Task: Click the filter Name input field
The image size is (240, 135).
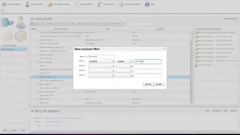Action: 102,57
